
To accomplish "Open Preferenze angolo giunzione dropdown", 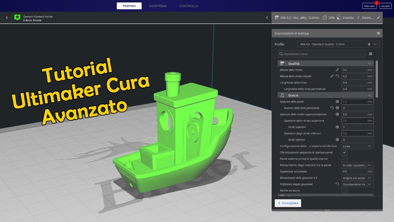I will tap(358, 184).
